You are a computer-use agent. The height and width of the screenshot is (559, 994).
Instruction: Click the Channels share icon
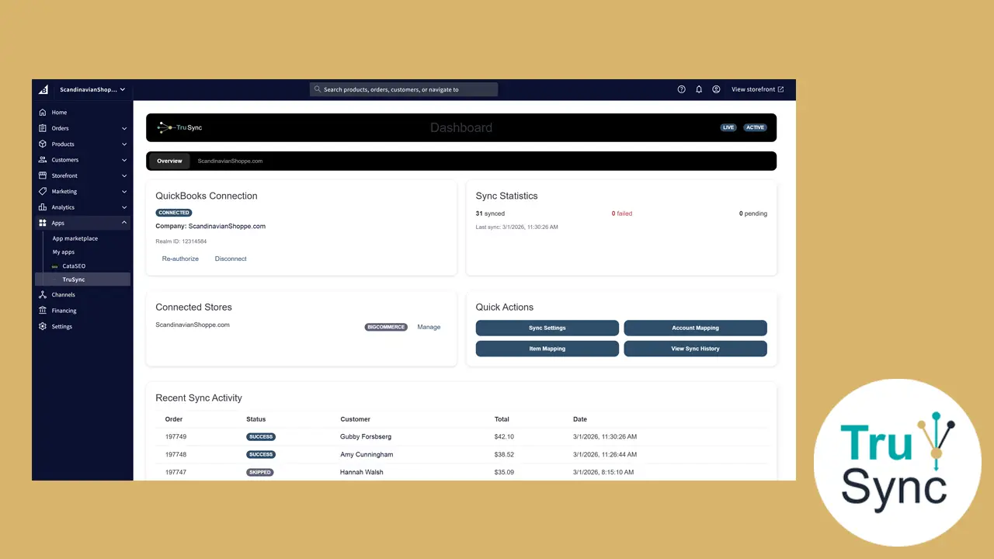43,295
